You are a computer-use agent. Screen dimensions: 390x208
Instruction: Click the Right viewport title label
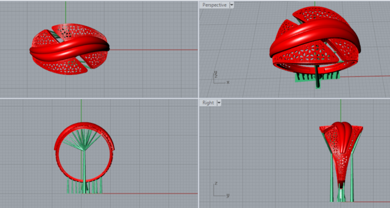[208, 103]
